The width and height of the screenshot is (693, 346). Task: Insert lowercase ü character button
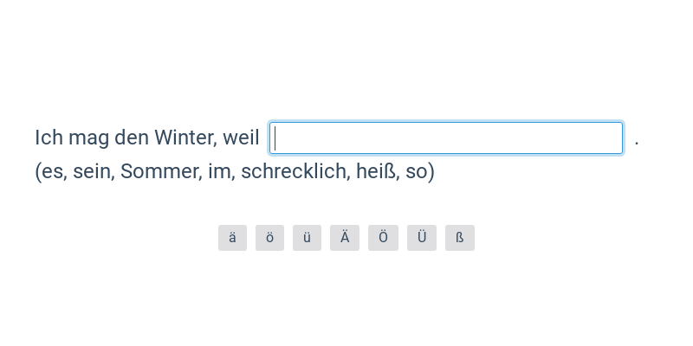click(x=307, y=238)
